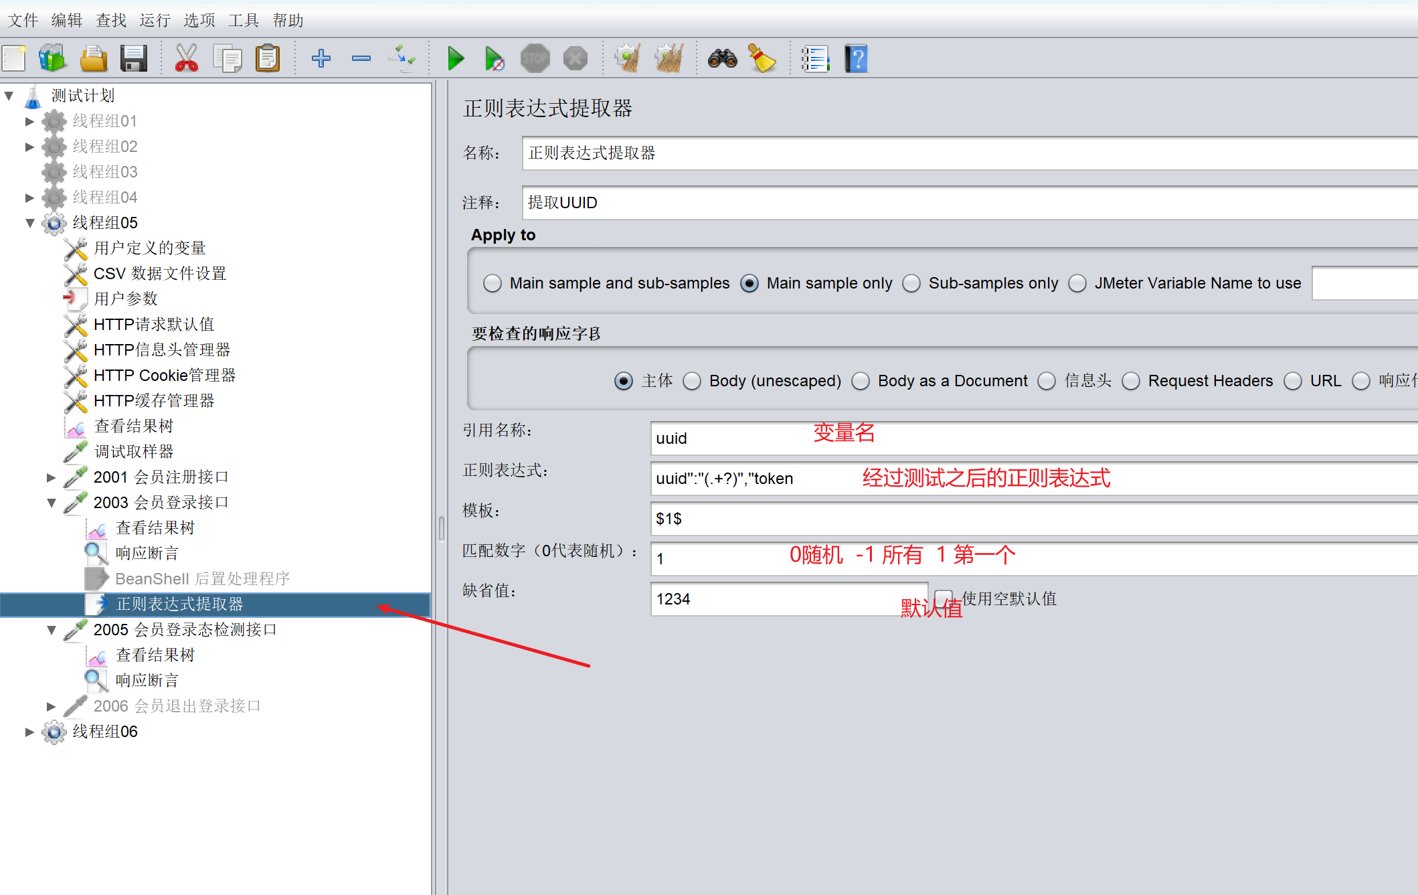The image size is (1418, 895).
Task: Click the green Start run icon
Action: (456, 59)
